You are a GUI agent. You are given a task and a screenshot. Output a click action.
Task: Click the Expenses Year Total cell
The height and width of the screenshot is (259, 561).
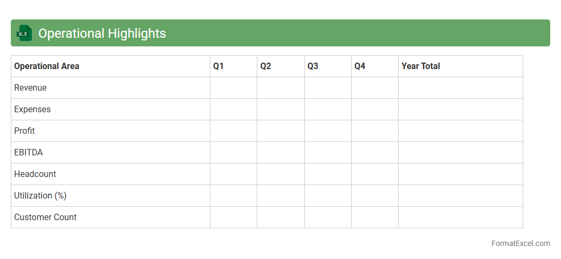[460, 110]
